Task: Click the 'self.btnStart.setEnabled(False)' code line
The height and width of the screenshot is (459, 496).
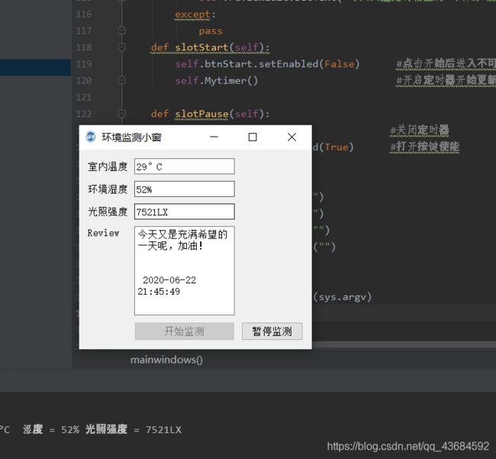Action: point(267,64)
